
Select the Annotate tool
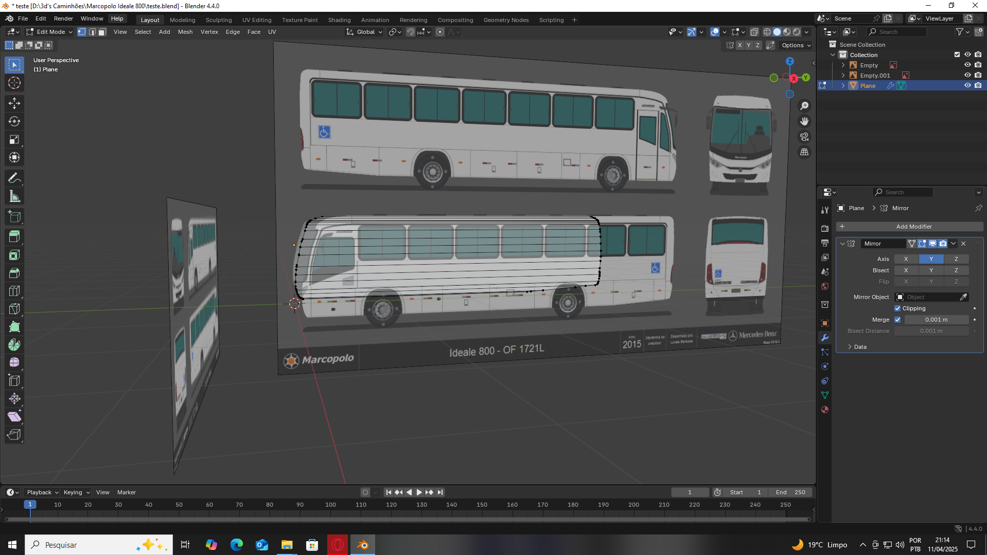pyautogui.click(x=14, y=178)
